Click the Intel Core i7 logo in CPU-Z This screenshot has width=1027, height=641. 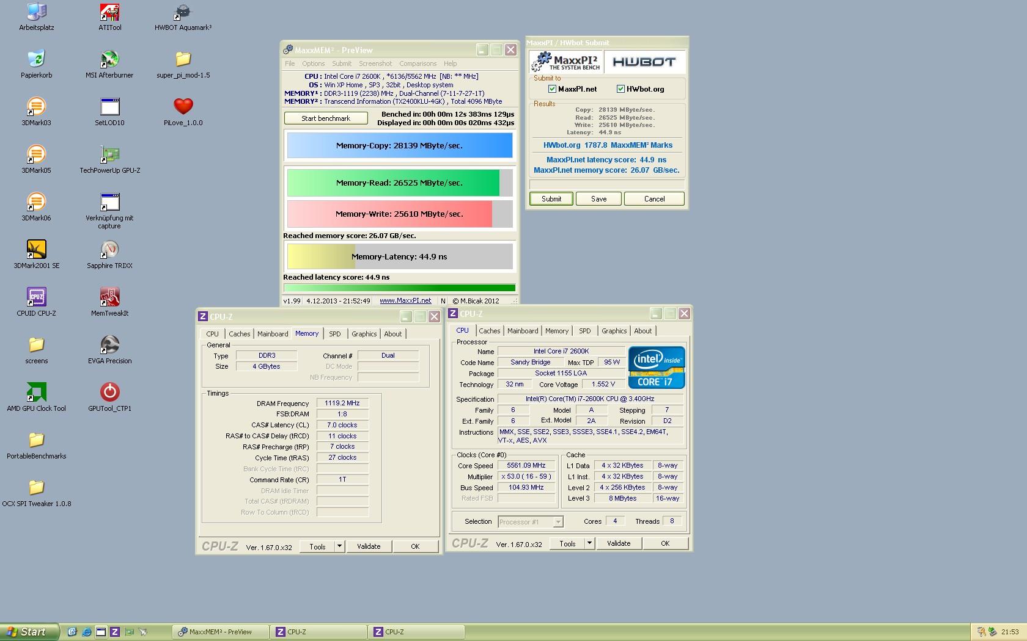coord(657,368)
